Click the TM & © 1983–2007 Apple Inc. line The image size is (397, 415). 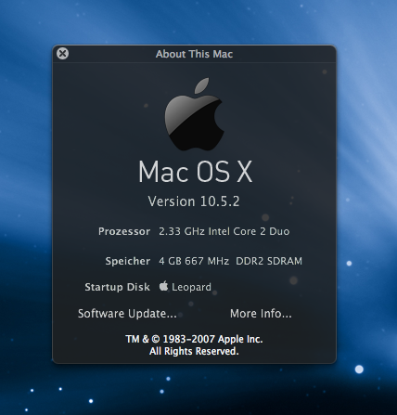[194, 339]
